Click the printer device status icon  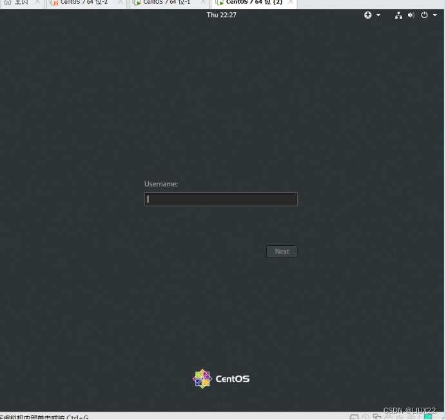(x=389, y=417)
